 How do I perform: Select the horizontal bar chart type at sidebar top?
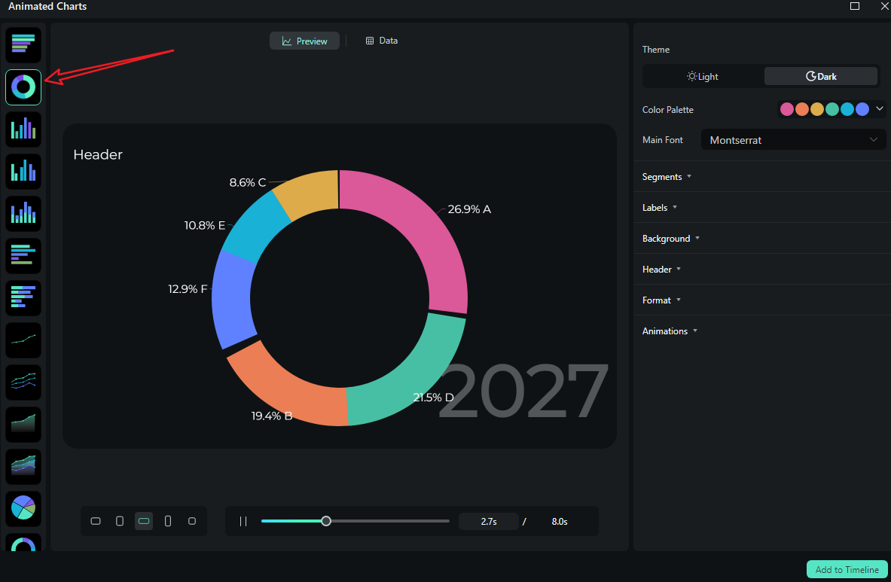point(23,45)
